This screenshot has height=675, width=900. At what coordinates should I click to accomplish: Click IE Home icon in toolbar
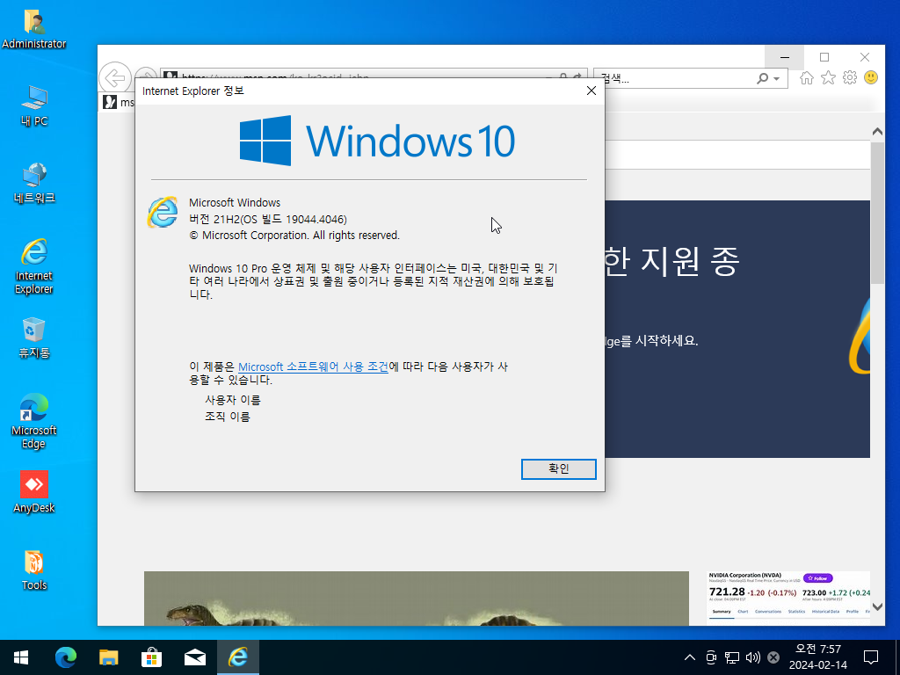click(807, 77)
